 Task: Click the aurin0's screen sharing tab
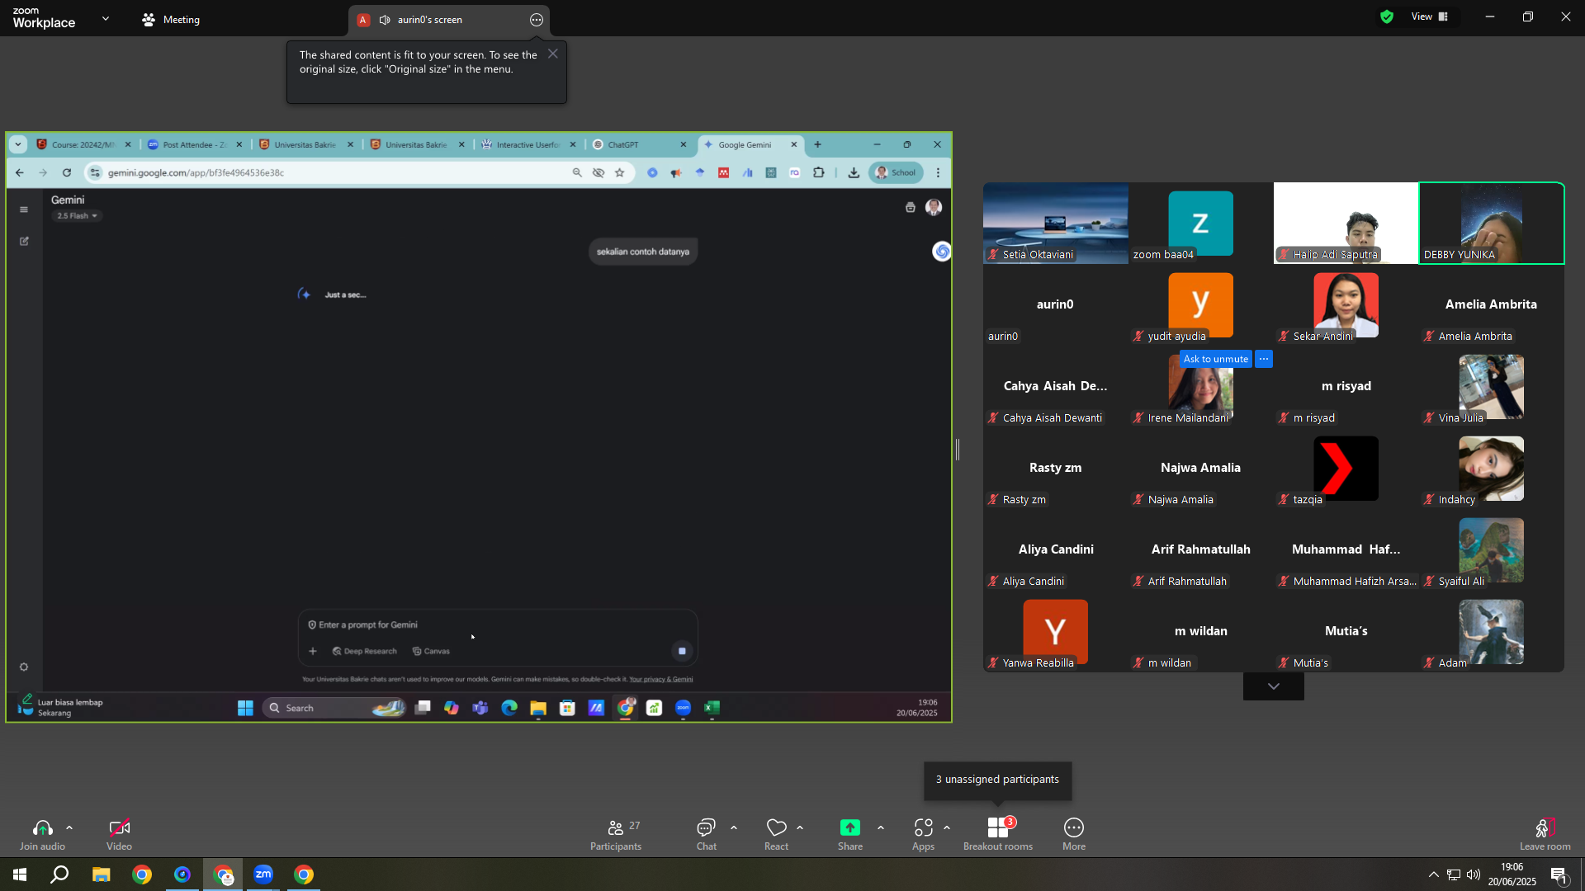tap(448, 20)
